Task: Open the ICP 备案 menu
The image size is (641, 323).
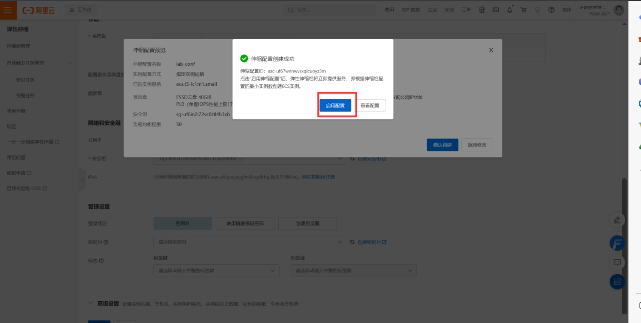Action: click(410, 10)
